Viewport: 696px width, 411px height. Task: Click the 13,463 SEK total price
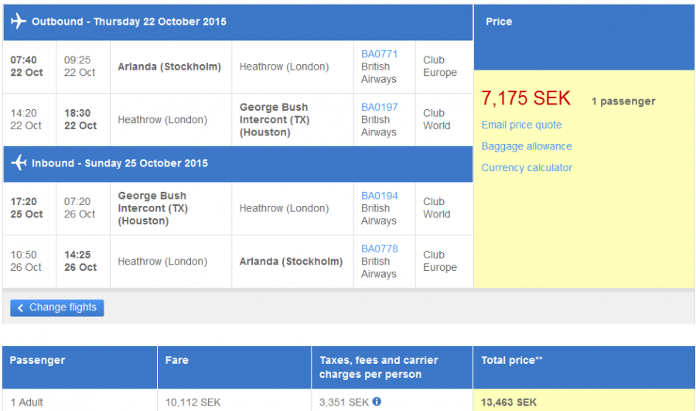509,402
